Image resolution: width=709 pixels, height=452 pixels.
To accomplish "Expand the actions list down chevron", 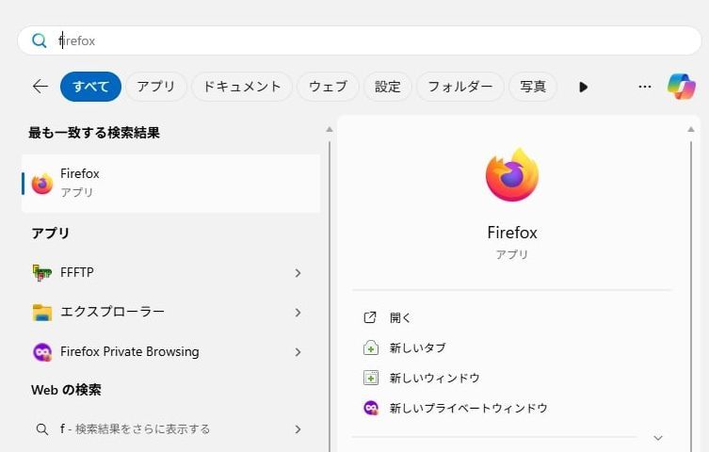I will (658, 438).
